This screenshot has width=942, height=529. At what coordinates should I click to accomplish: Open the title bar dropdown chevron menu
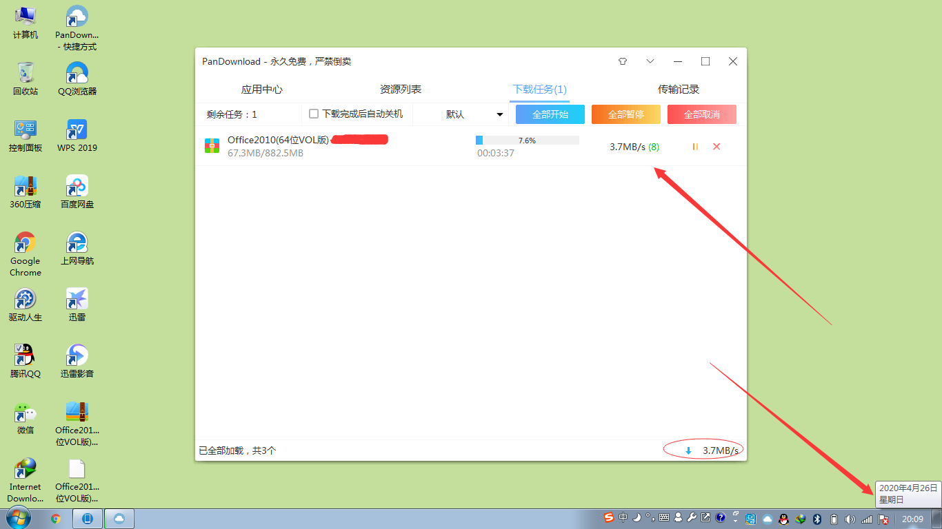click(650, 61)
